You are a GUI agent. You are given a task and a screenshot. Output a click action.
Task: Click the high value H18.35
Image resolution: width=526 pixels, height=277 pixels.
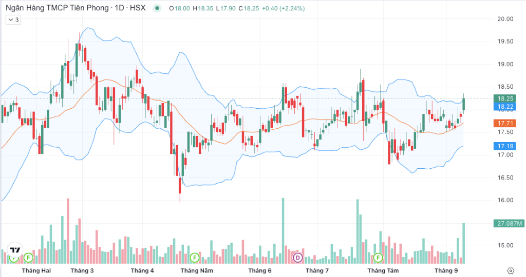click(x=203, y=8)
